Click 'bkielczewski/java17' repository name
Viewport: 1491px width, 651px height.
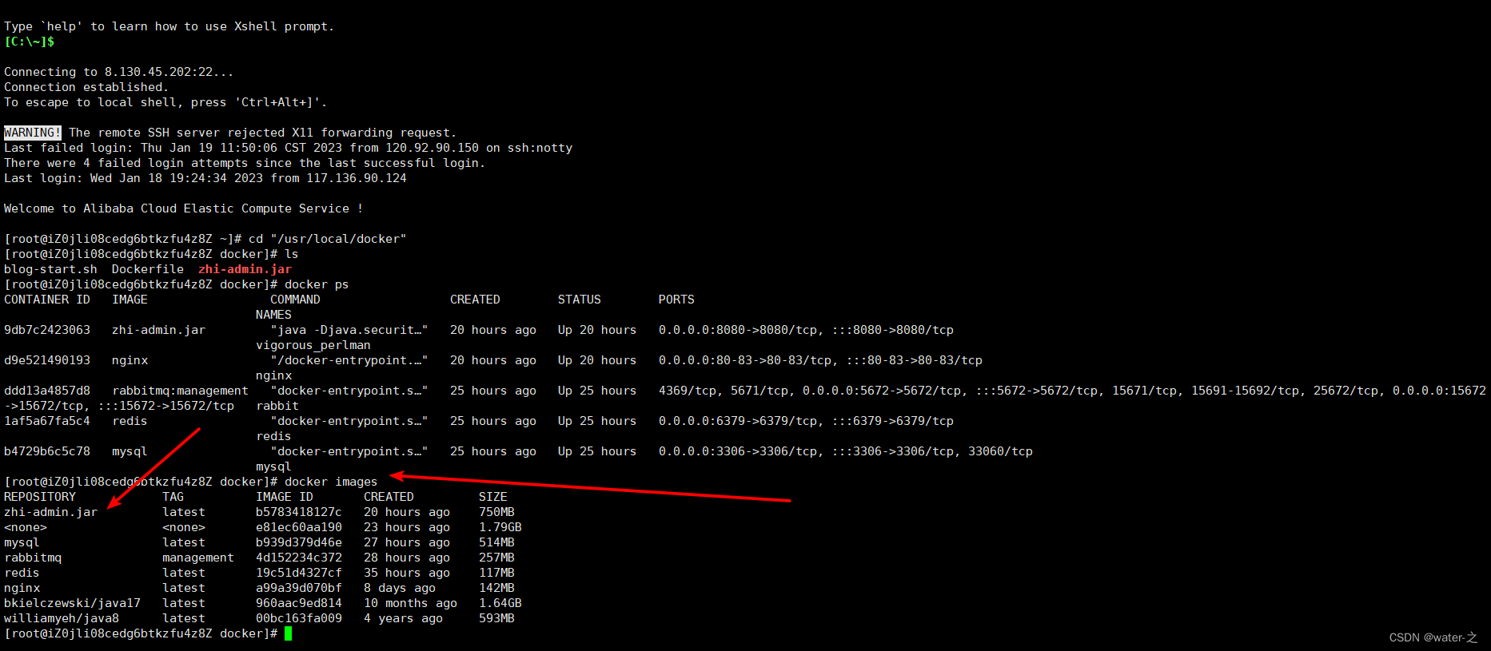(72, 603)
